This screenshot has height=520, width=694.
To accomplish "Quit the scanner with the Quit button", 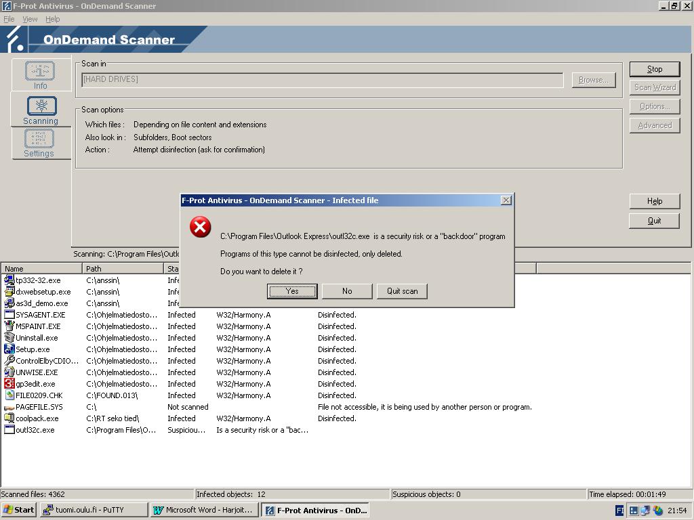I will point(654,221).
